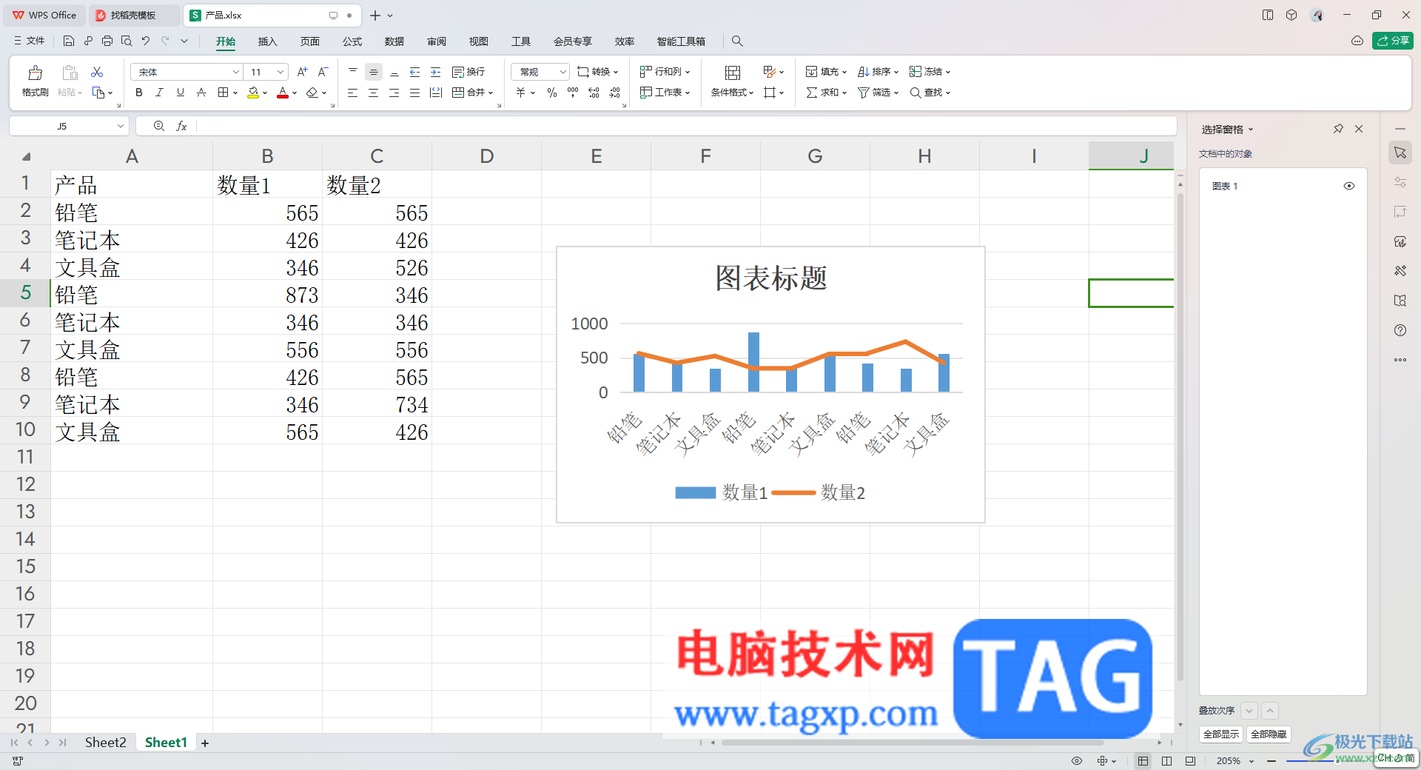The height and width of the screenshot is (770, 1421).
Task: Toggle center horizontal alignment
Action: click(374, 93)
